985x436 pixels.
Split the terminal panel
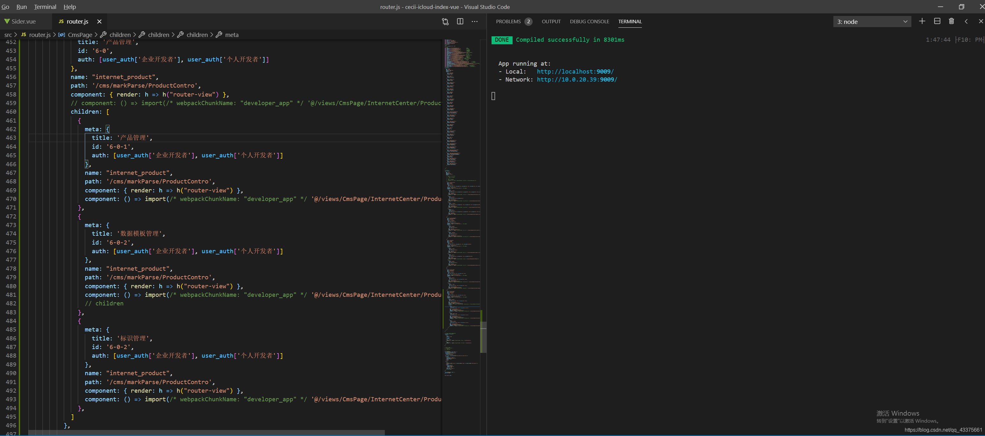(937, 21)
